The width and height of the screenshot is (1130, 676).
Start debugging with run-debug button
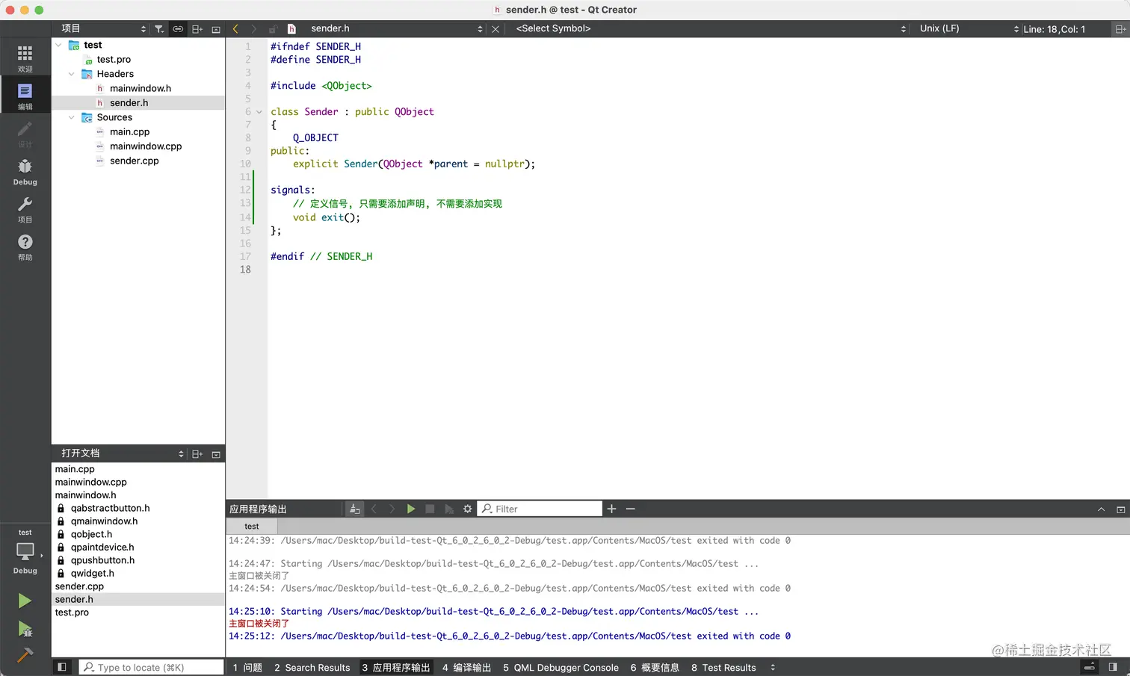[x=25, y=629]
